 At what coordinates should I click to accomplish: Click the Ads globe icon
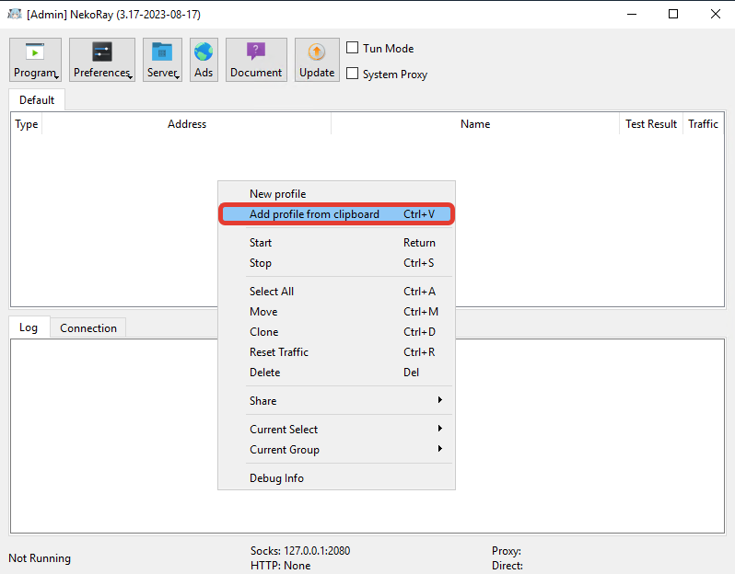click(204, 60)
